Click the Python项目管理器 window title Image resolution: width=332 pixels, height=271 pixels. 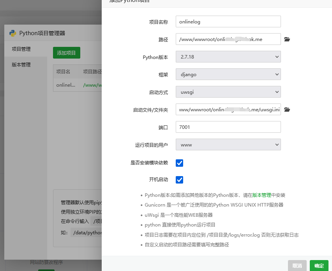42,33
